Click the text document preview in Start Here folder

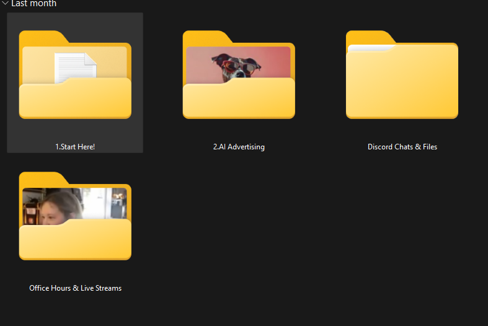76,66
